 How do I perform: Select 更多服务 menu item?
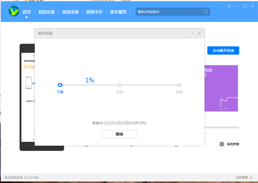point(118,12)
